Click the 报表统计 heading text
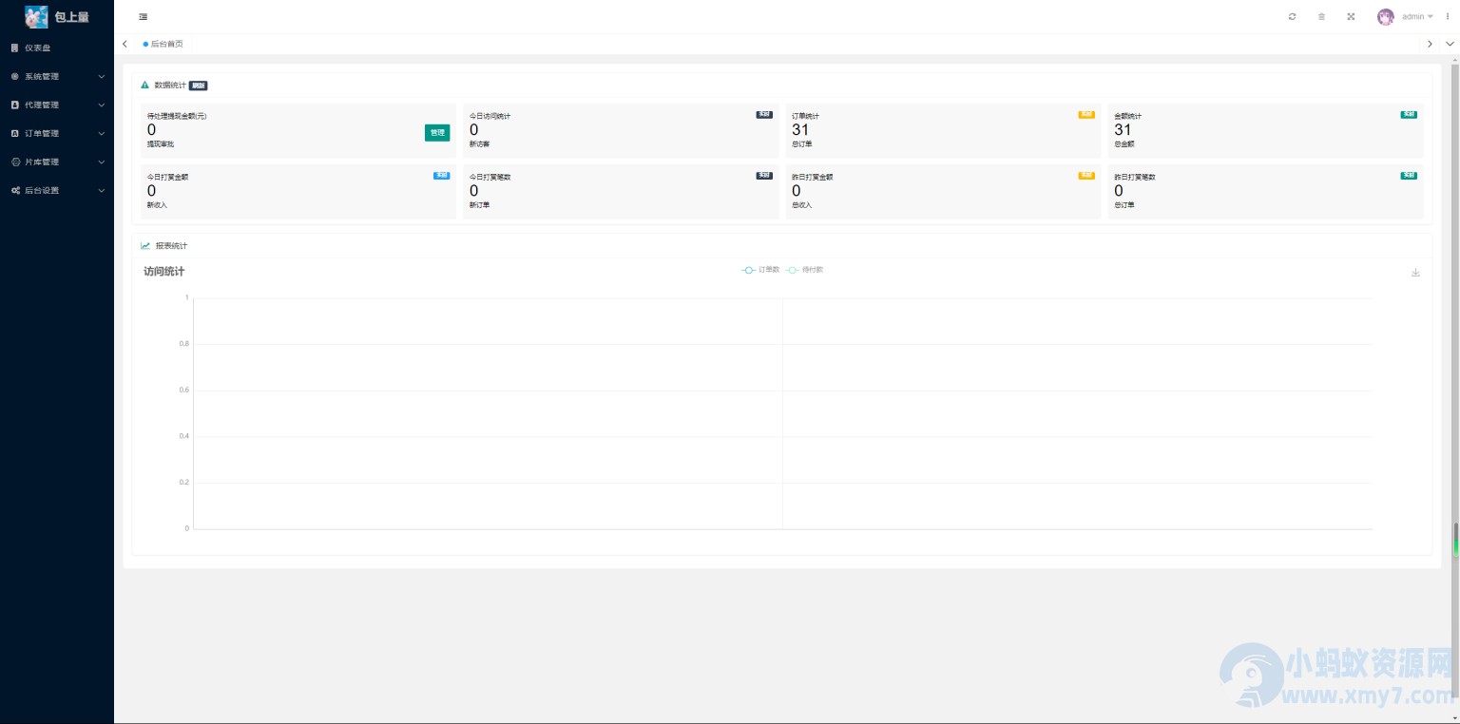The width and height of the screenshot is (1460, 724). tap(171, 246)
